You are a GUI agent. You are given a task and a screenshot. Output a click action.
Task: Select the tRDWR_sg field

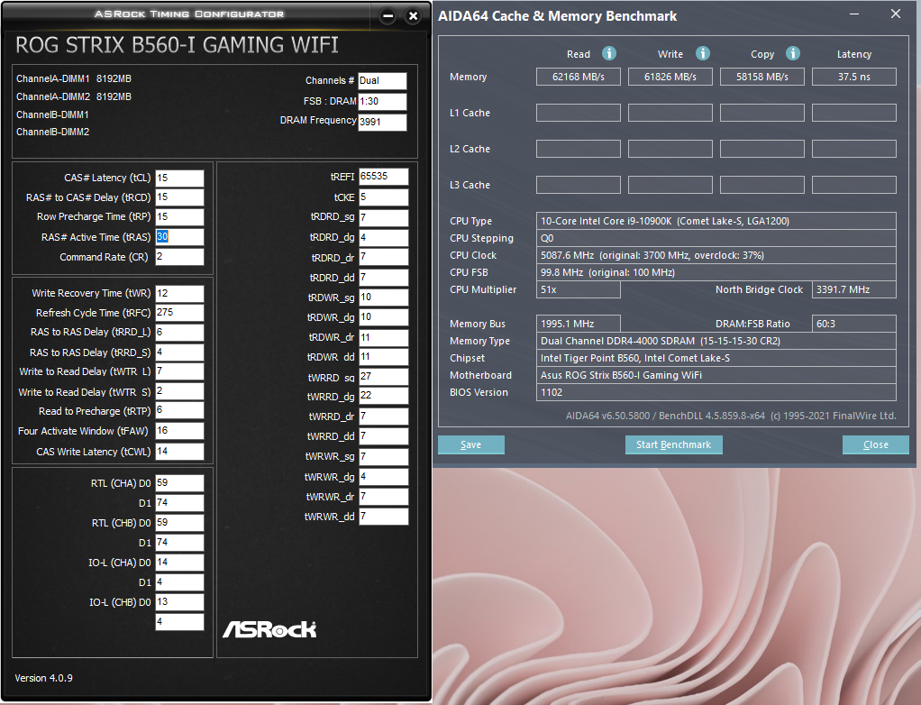[x=384, y=298]
